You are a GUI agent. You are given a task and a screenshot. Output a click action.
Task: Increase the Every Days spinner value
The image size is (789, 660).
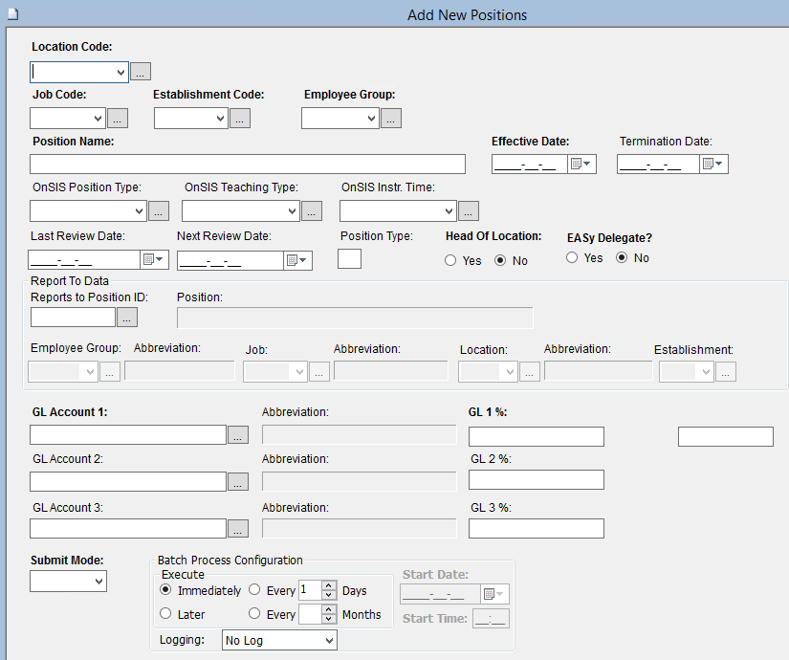(x=329, y=585)
